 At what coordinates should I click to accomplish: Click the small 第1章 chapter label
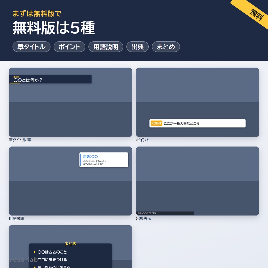[16, 77]
